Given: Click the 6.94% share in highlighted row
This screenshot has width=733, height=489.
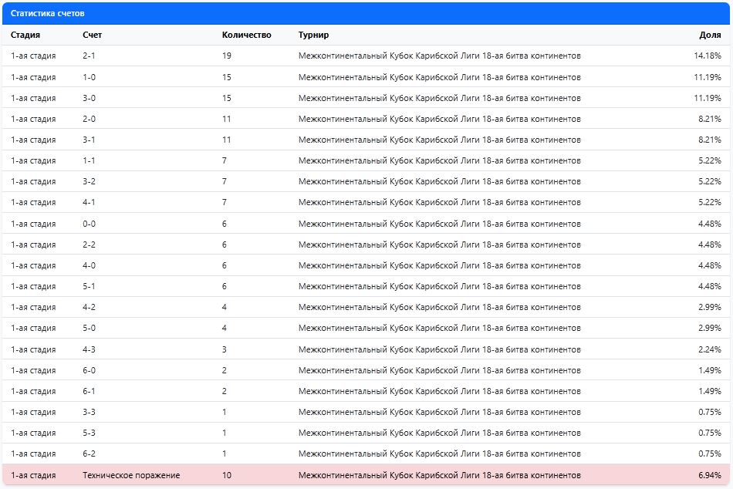Looking at the screenshot, I should point(708,475).
